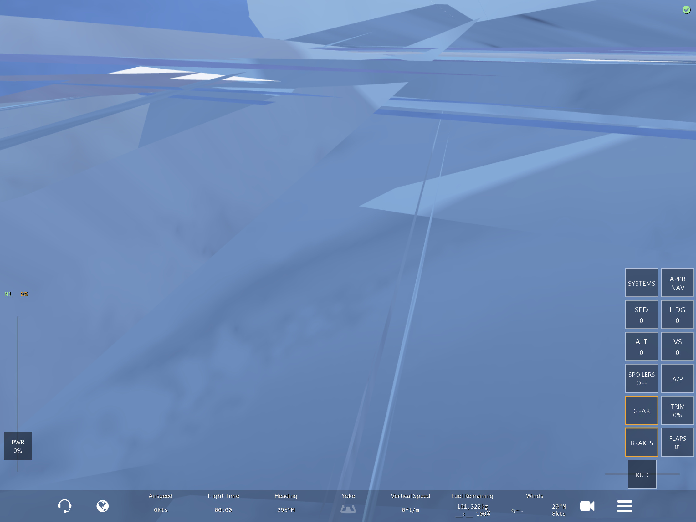Click the camera view icon
The width and height of the screenshot is (696, 522).
(x=587, y=506)
